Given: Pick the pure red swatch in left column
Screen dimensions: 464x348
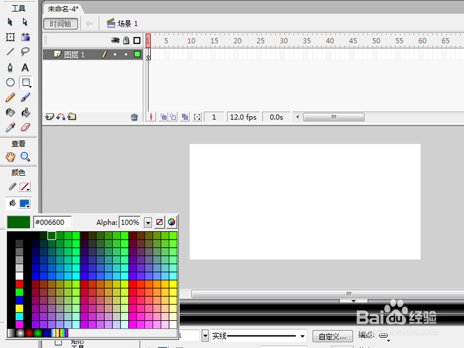Looking at the screenshot, I should point(20,284).
